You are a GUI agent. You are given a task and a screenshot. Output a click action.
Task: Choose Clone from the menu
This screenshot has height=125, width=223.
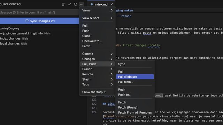coord(98,36)
